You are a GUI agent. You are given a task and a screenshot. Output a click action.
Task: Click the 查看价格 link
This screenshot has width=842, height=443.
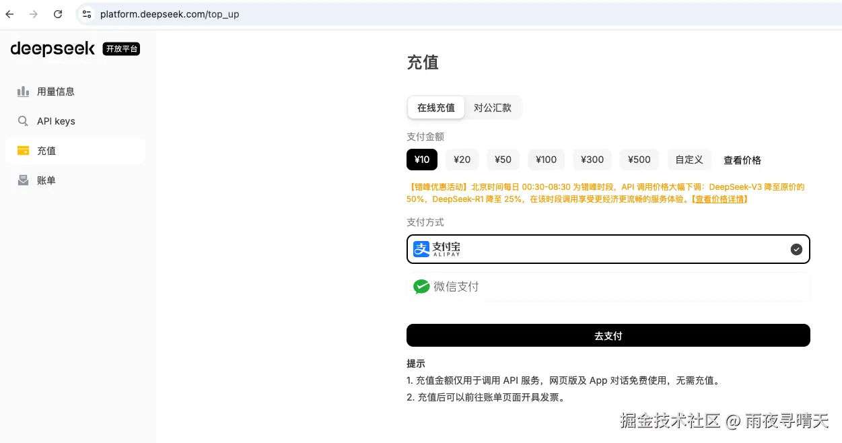coord(742,160)
